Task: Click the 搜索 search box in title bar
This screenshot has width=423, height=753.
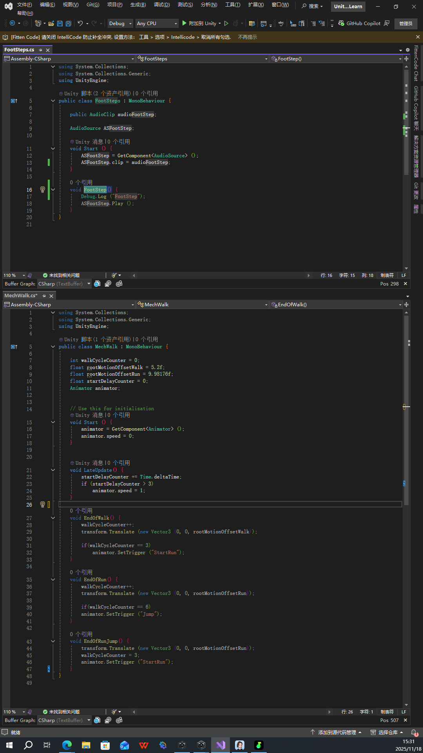Action: coord(313,6)
